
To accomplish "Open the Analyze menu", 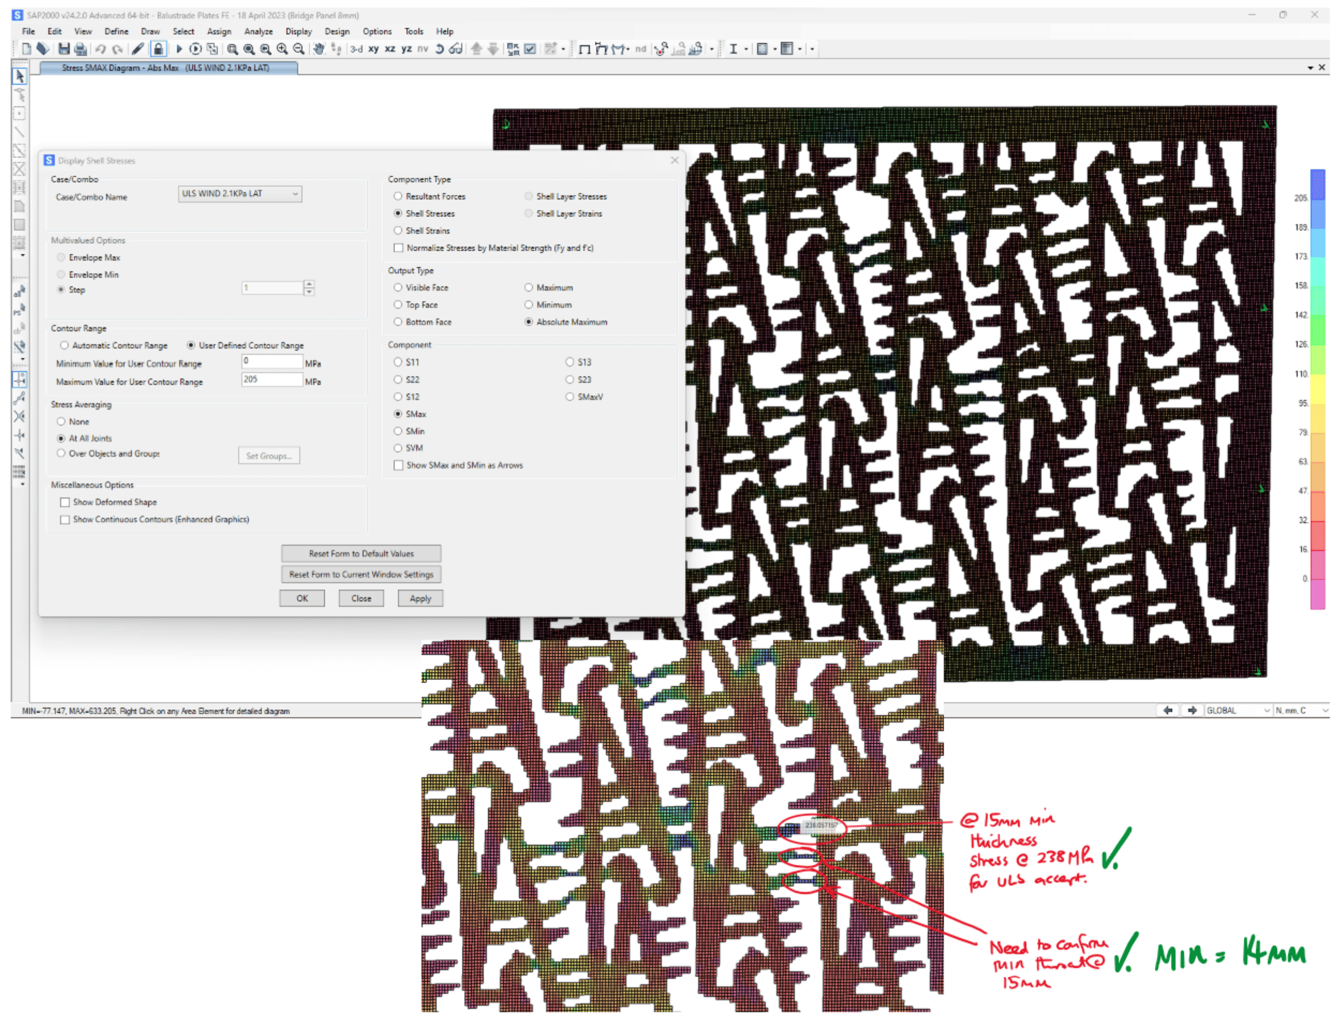I will coord(258,32).
